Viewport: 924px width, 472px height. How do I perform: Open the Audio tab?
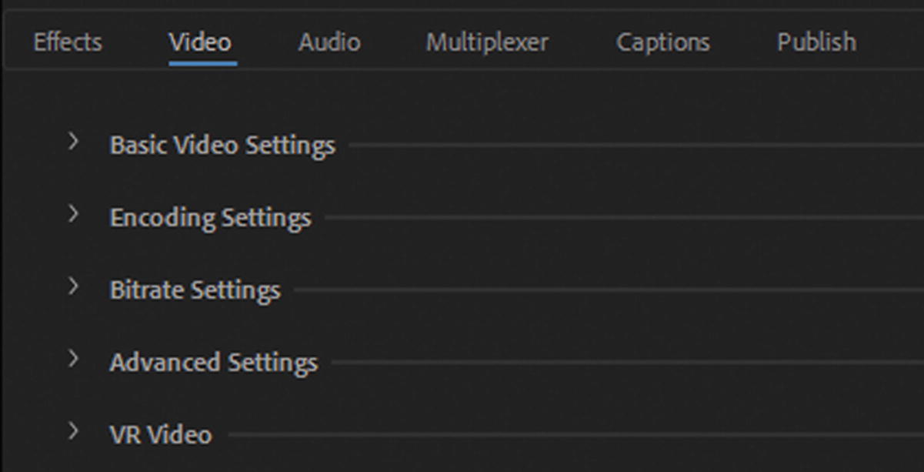pyautogui.click(x=329, y=42)
